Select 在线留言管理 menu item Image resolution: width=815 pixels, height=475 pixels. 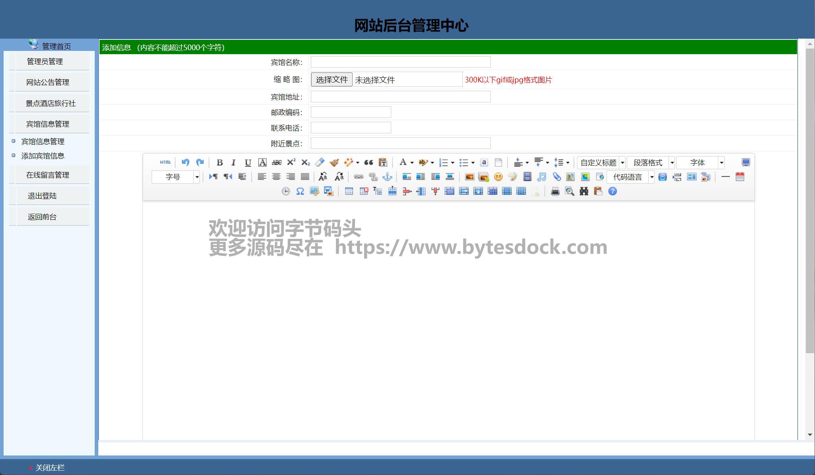coord(48,175)
